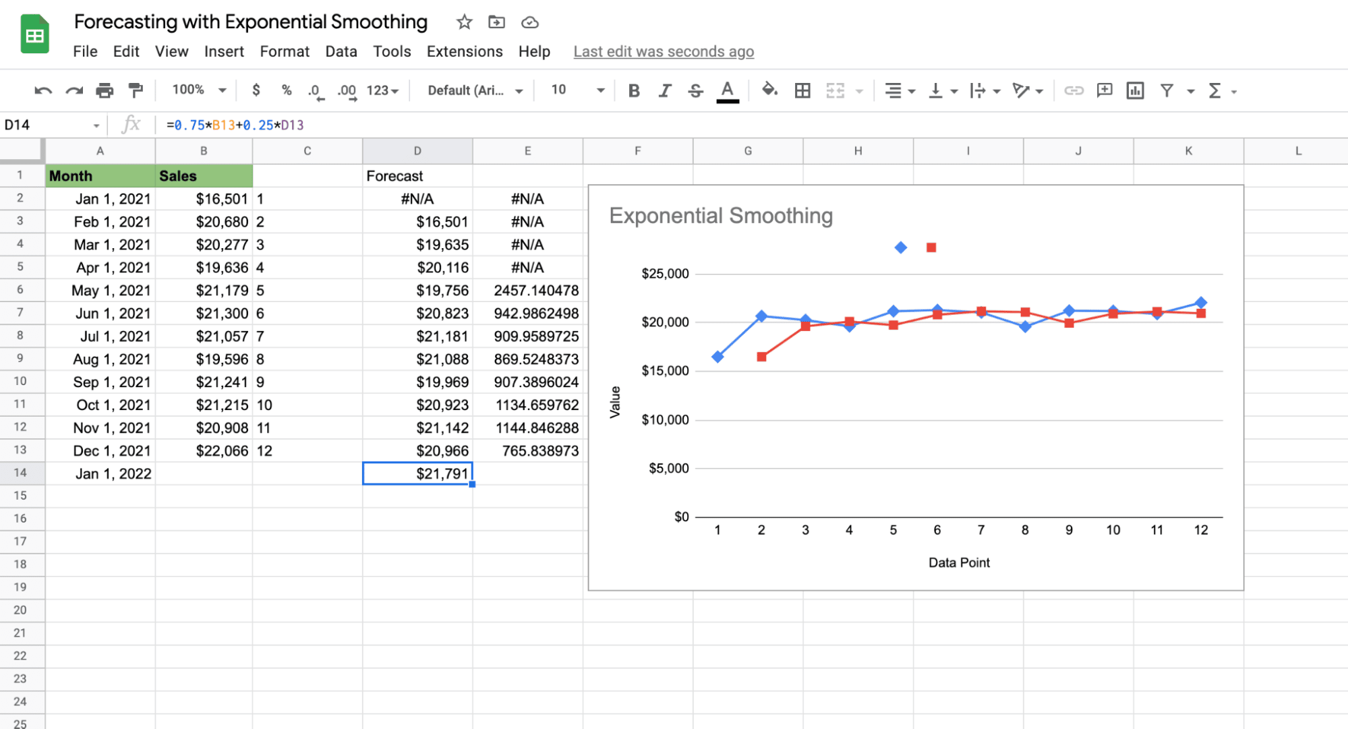1348x729 pixels.
Task: Toggle bold formatting button
Action: point(633,90)
